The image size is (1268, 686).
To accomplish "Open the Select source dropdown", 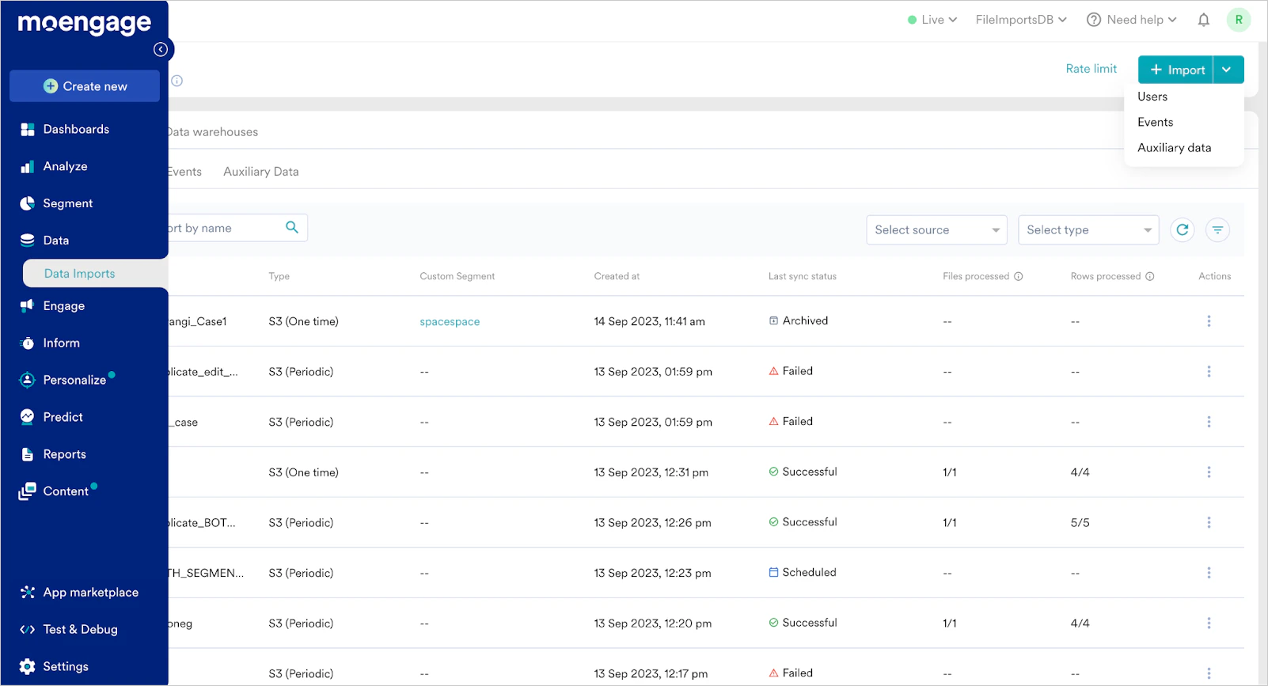I will (936, 230).
